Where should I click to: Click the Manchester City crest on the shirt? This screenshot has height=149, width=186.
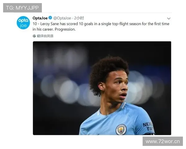[x=121, y=129]
